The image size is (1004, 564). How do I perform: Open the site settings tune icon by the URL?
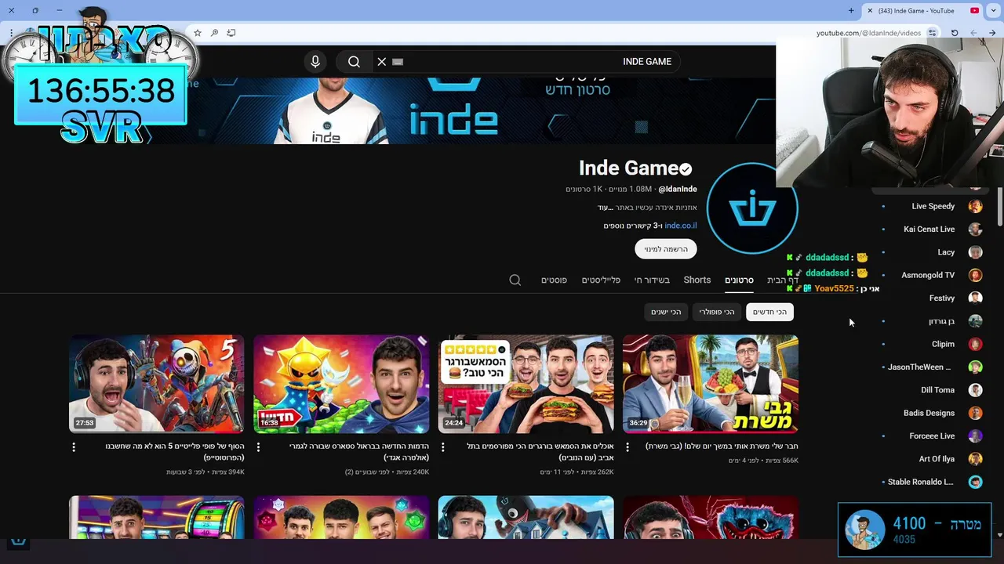point(932,33)
